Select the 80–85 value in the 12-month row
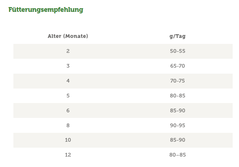 (x=177, y=155)
